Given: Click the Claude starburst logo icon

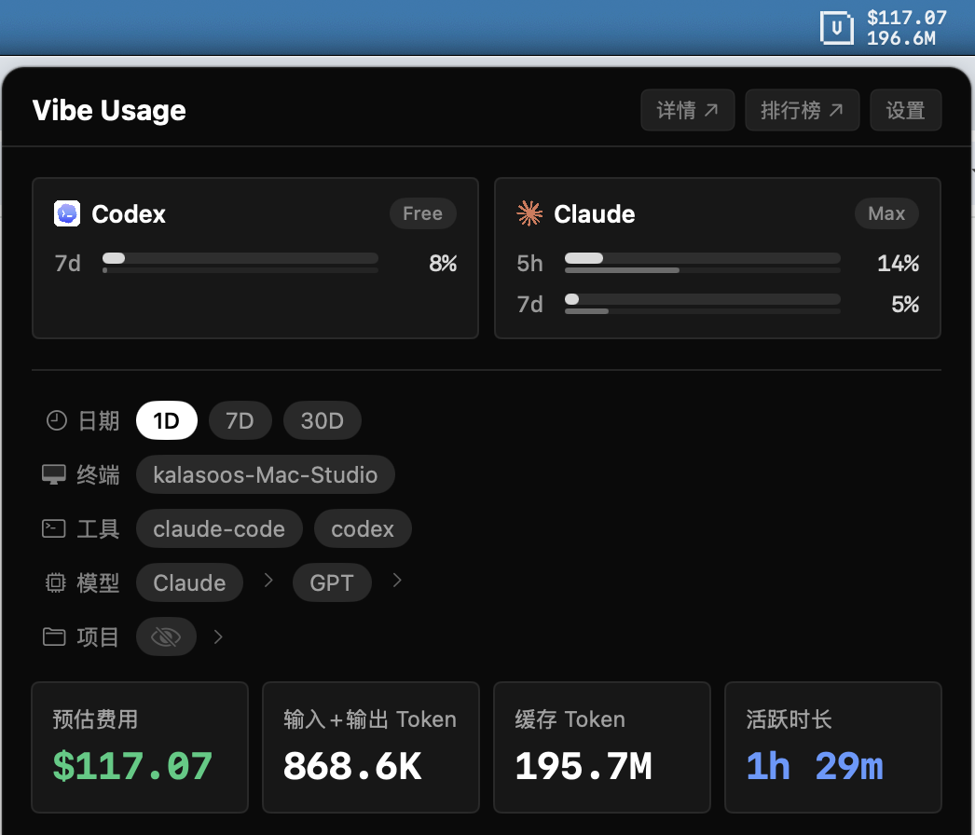Looking at the screenshot, I should coord(529,214).
